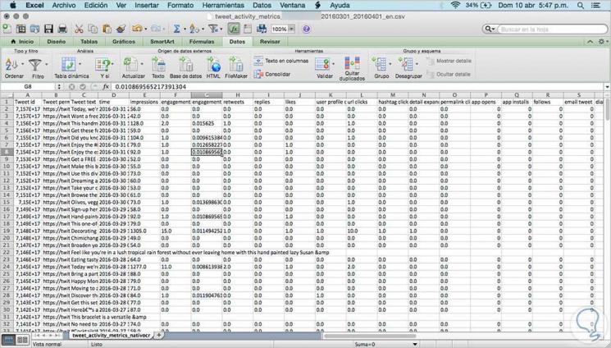Open the Validar dropdown arrow
Screen dimensions: 611x348
pos(333,64)
